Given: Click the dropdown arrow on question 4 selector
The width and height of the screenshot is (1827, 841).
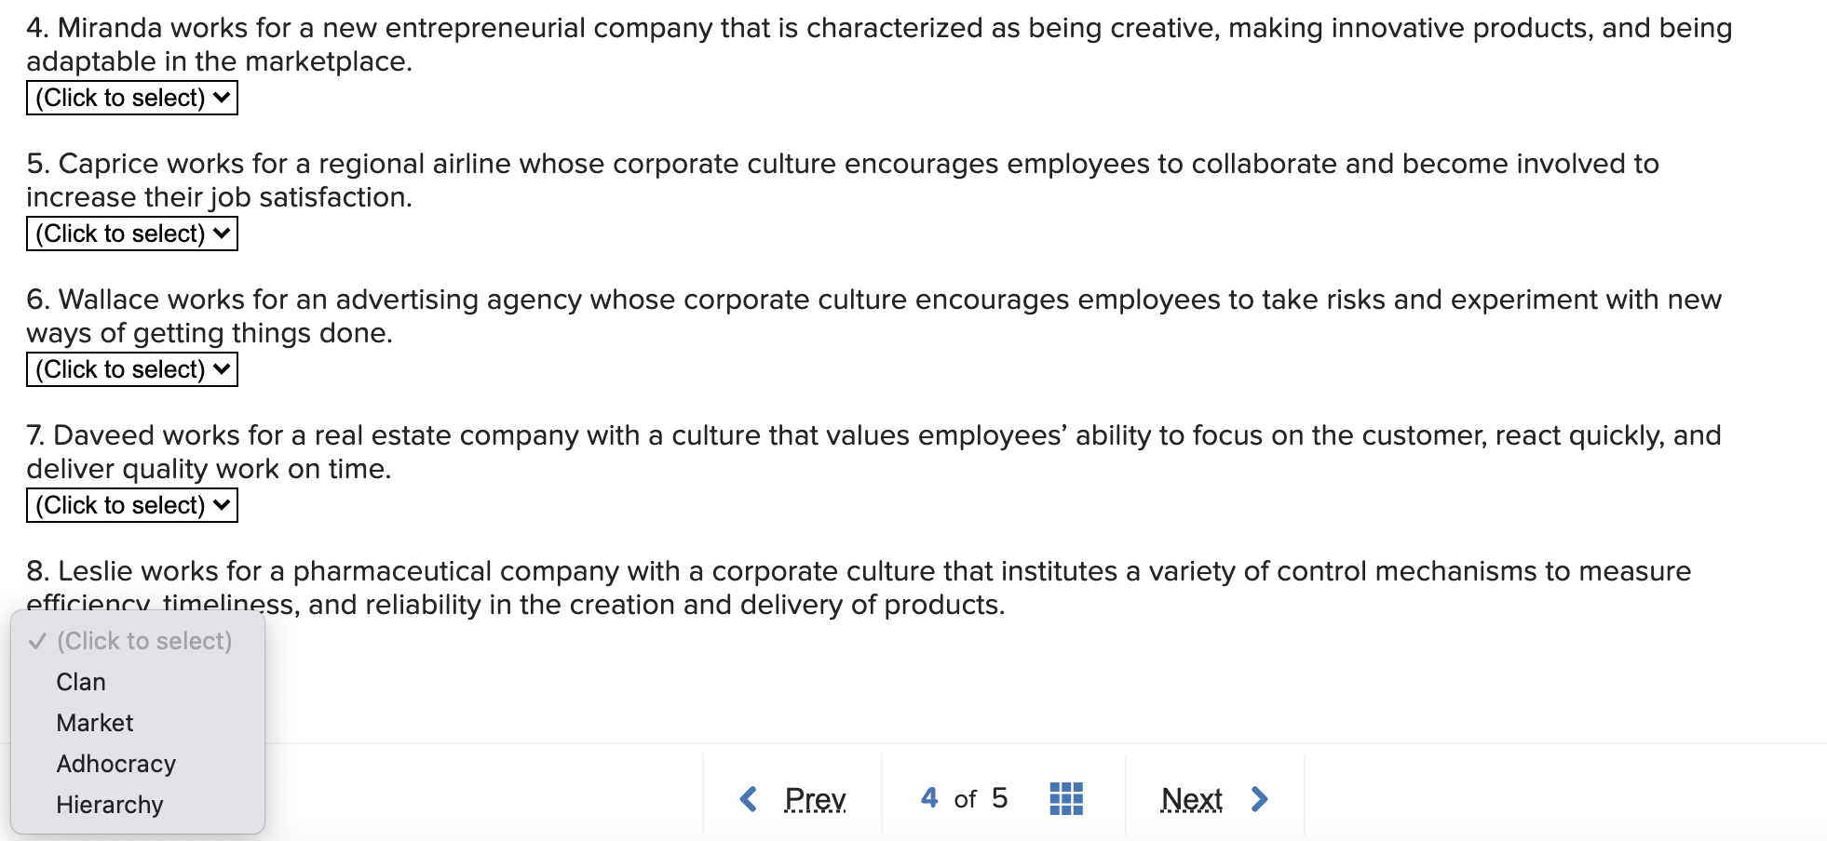Looking at the screenshot, I should [x=222, y=97].
